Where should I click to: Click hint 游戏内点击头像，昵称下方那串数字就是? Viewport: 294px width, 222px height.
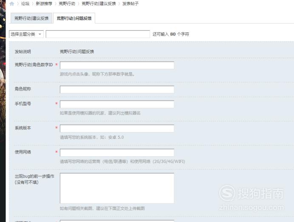97,74
